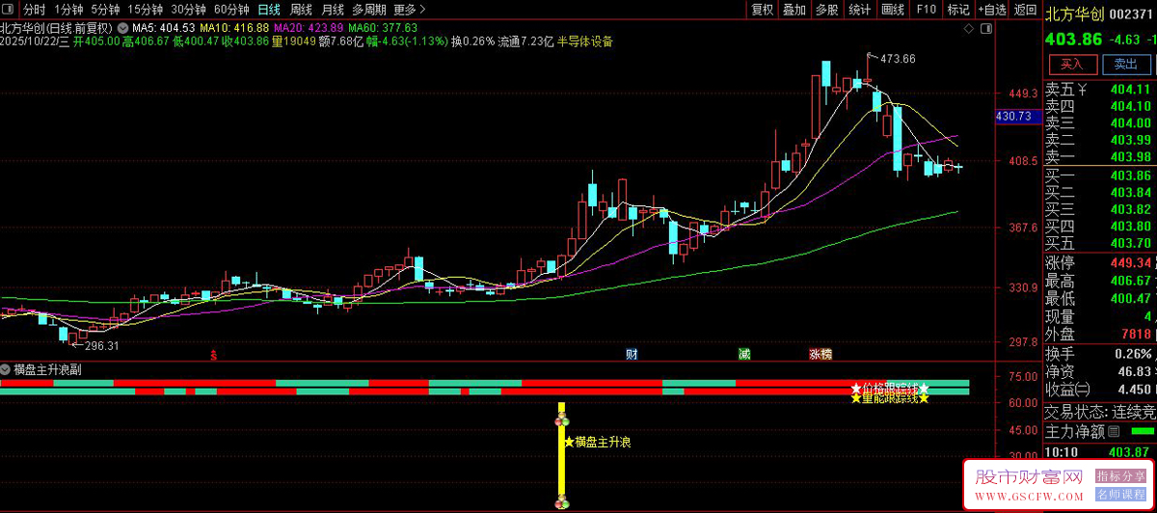1157x513 pixels.
Task: Click the 主力净额 panel header icon
Action: tap(1115, 430)
